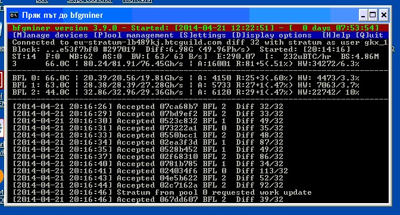This screenshot has height=215, width=400.
Task: Click the BFL 1 device row
Action: (x=186, y=85)
